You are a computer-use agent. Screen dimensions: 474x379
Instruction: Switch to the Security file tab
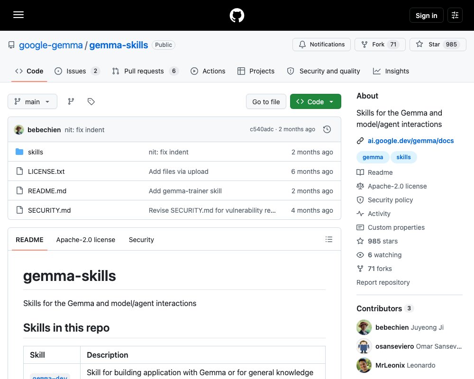click(x=141, y=240)
